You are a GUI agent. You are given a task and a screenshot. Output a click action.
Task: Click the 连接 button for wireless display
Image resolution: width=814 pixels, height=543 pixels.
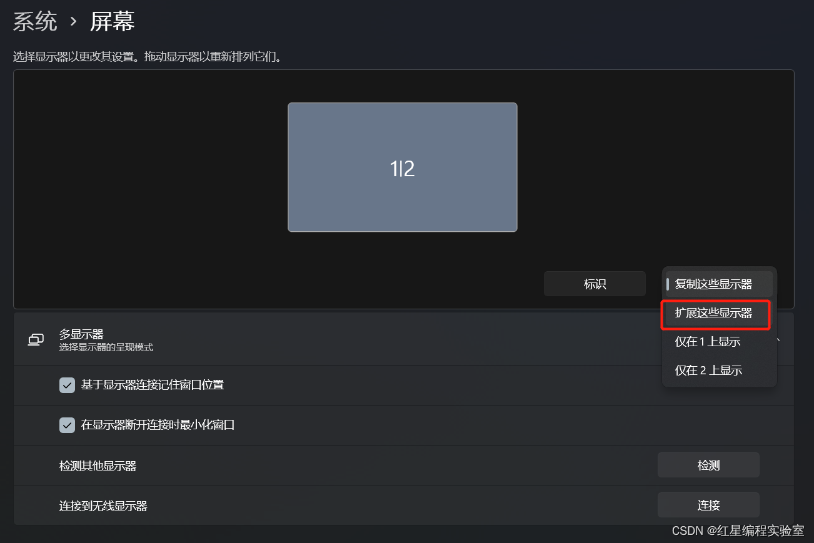708,505
